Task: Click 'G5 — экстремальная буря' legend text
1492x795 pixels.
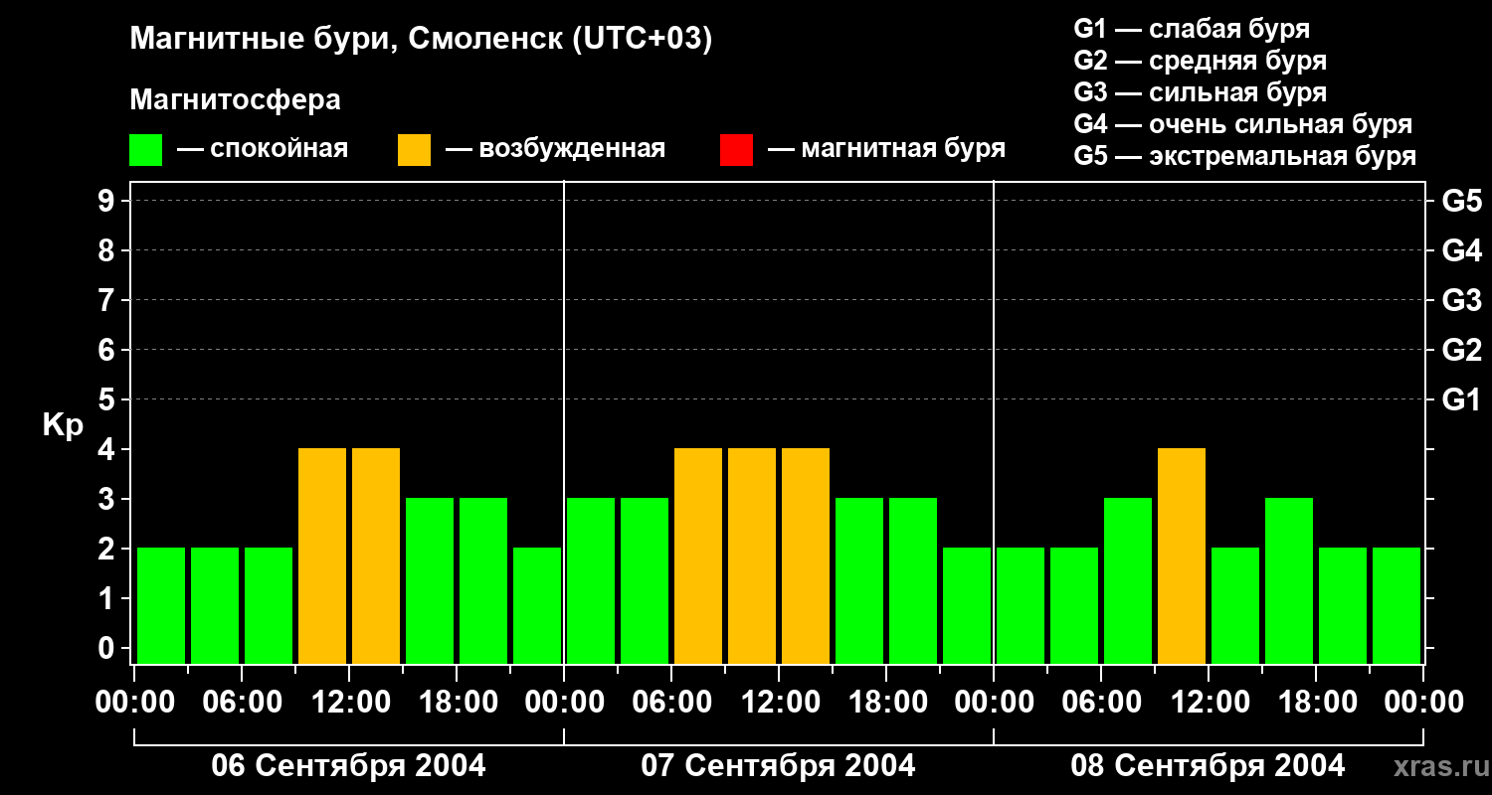Action: tap(1244, 156)
